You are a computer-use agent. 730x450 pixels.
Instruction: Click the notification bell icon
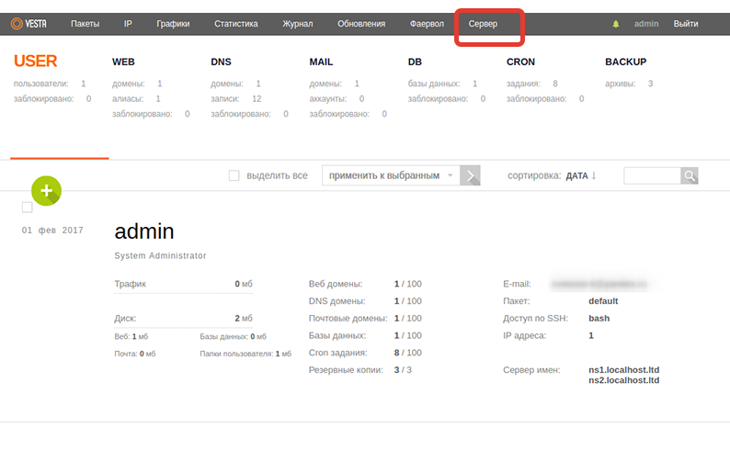[x=616, y=24]
